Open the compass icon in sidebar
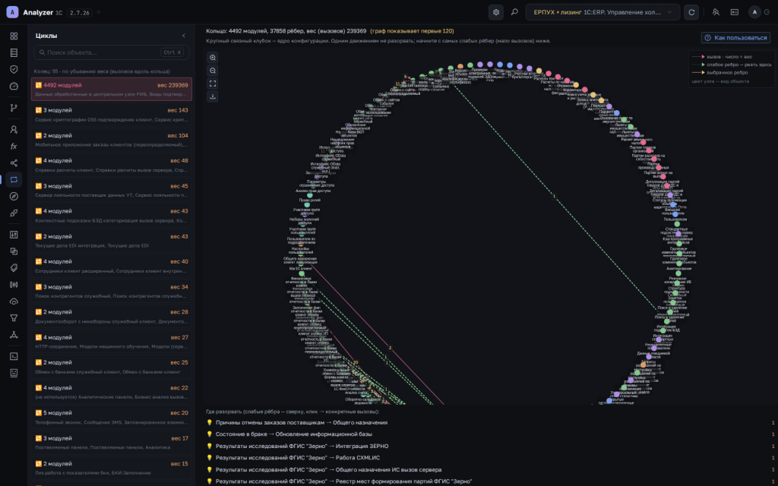Screen dimensions: 778x486 tap(14, 197)
